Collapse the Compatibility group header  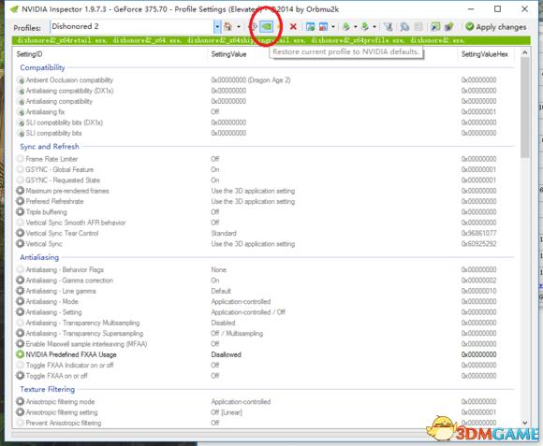click(x=42, y=67)
